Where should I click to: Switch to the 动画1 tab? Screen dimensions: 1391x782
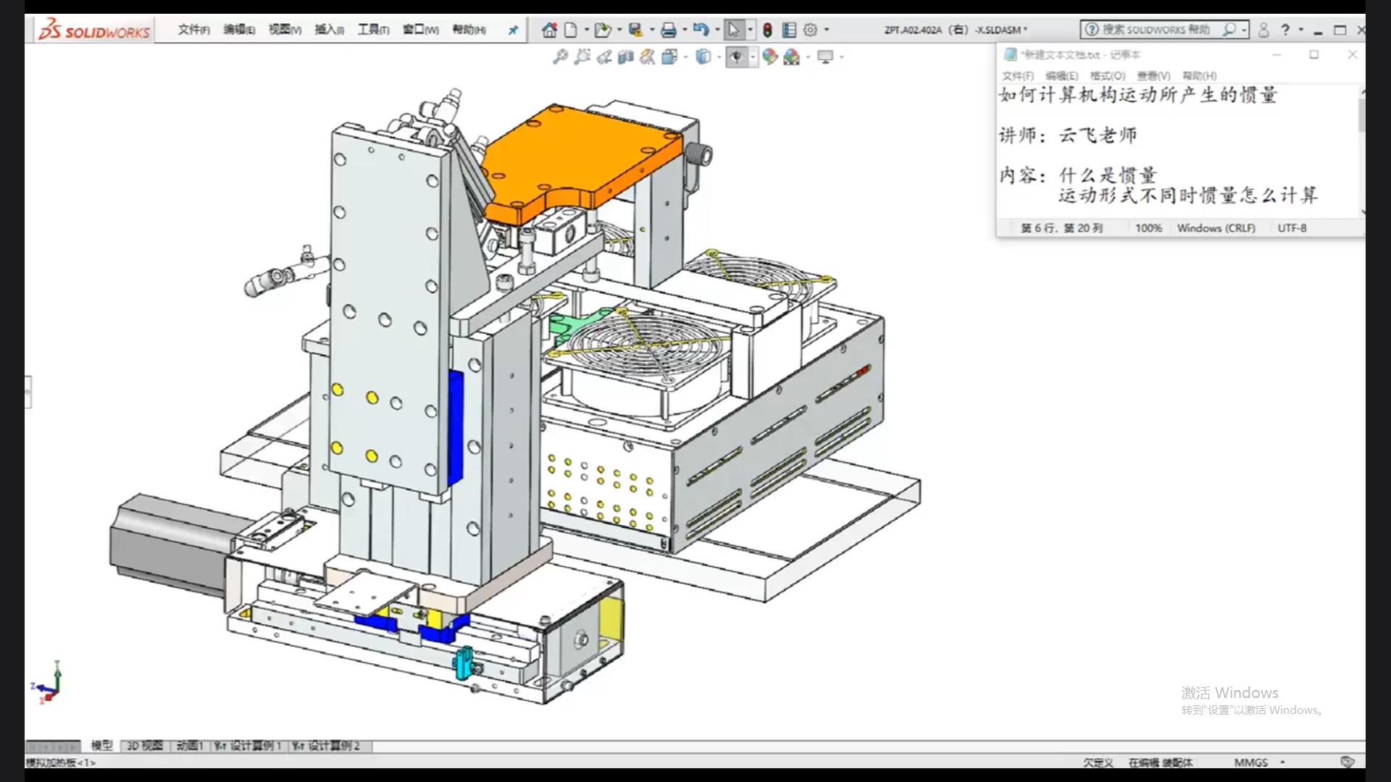(190, 746)
